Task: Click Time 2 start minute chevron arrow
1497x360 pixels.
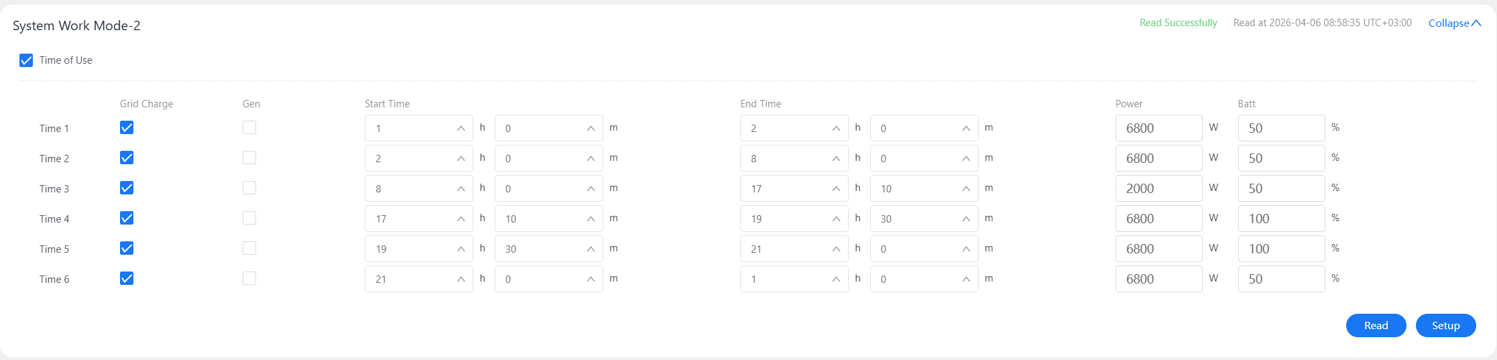Action: tap(590, 159)
